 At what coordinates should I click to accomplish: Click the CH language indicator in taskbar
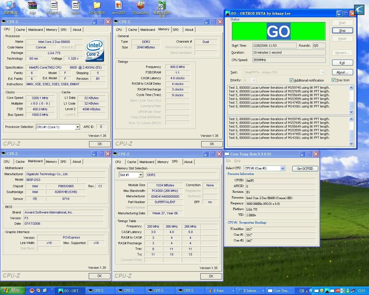pyautogui.click(x=302, y=291)
